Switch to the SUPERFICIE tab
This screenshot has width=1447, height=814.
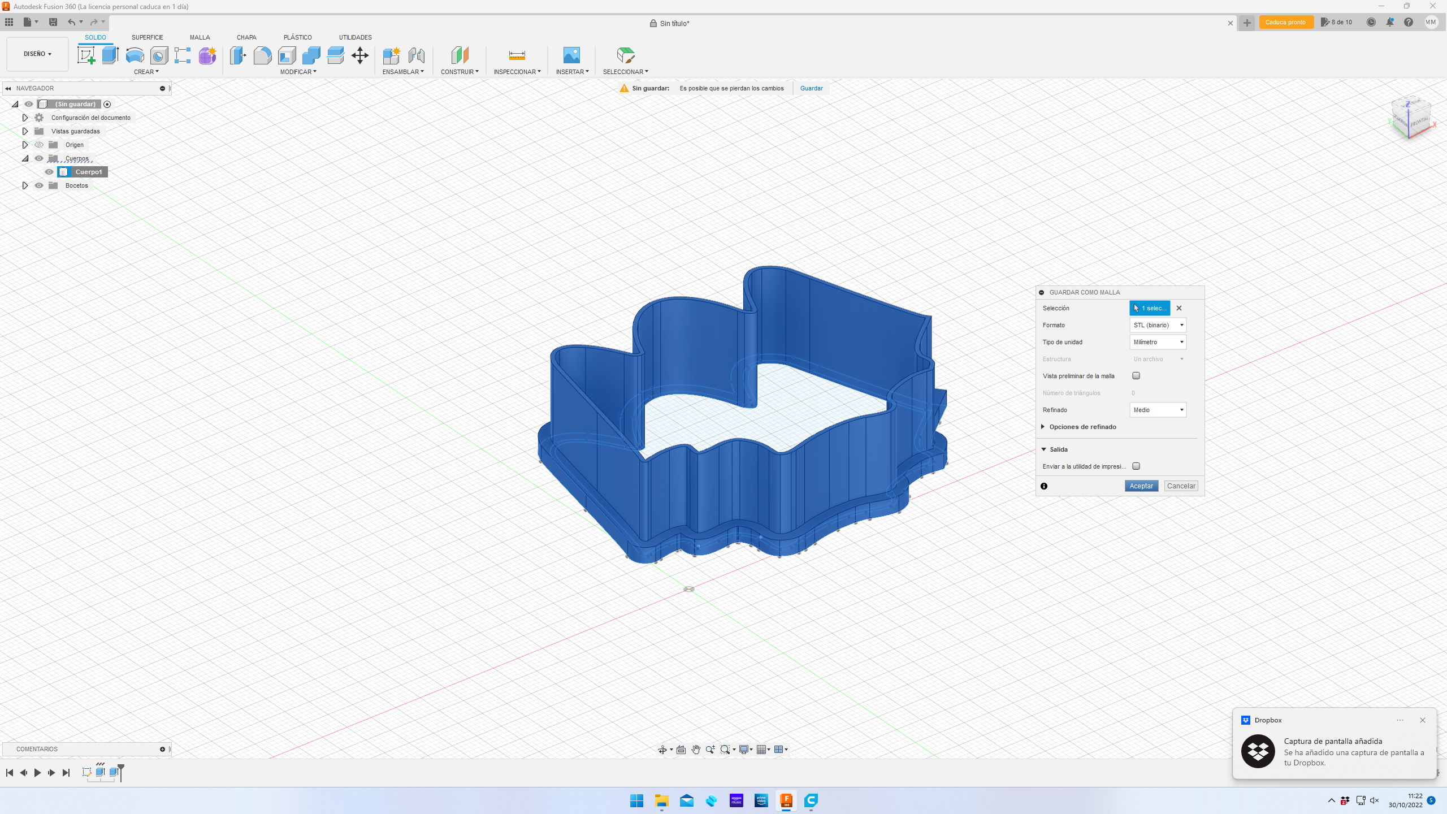[147, 37]
